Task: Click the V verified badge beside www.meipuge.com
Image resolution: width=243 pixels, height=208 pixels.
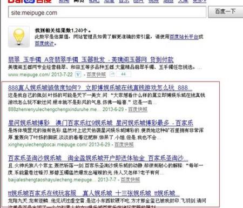Action: [x=78, y=75]
